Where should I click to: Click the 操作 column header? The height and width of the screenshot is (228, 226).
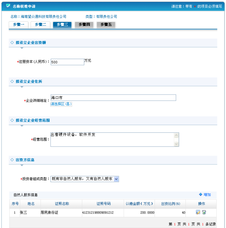pyautogui.click(x=201, y=204)
